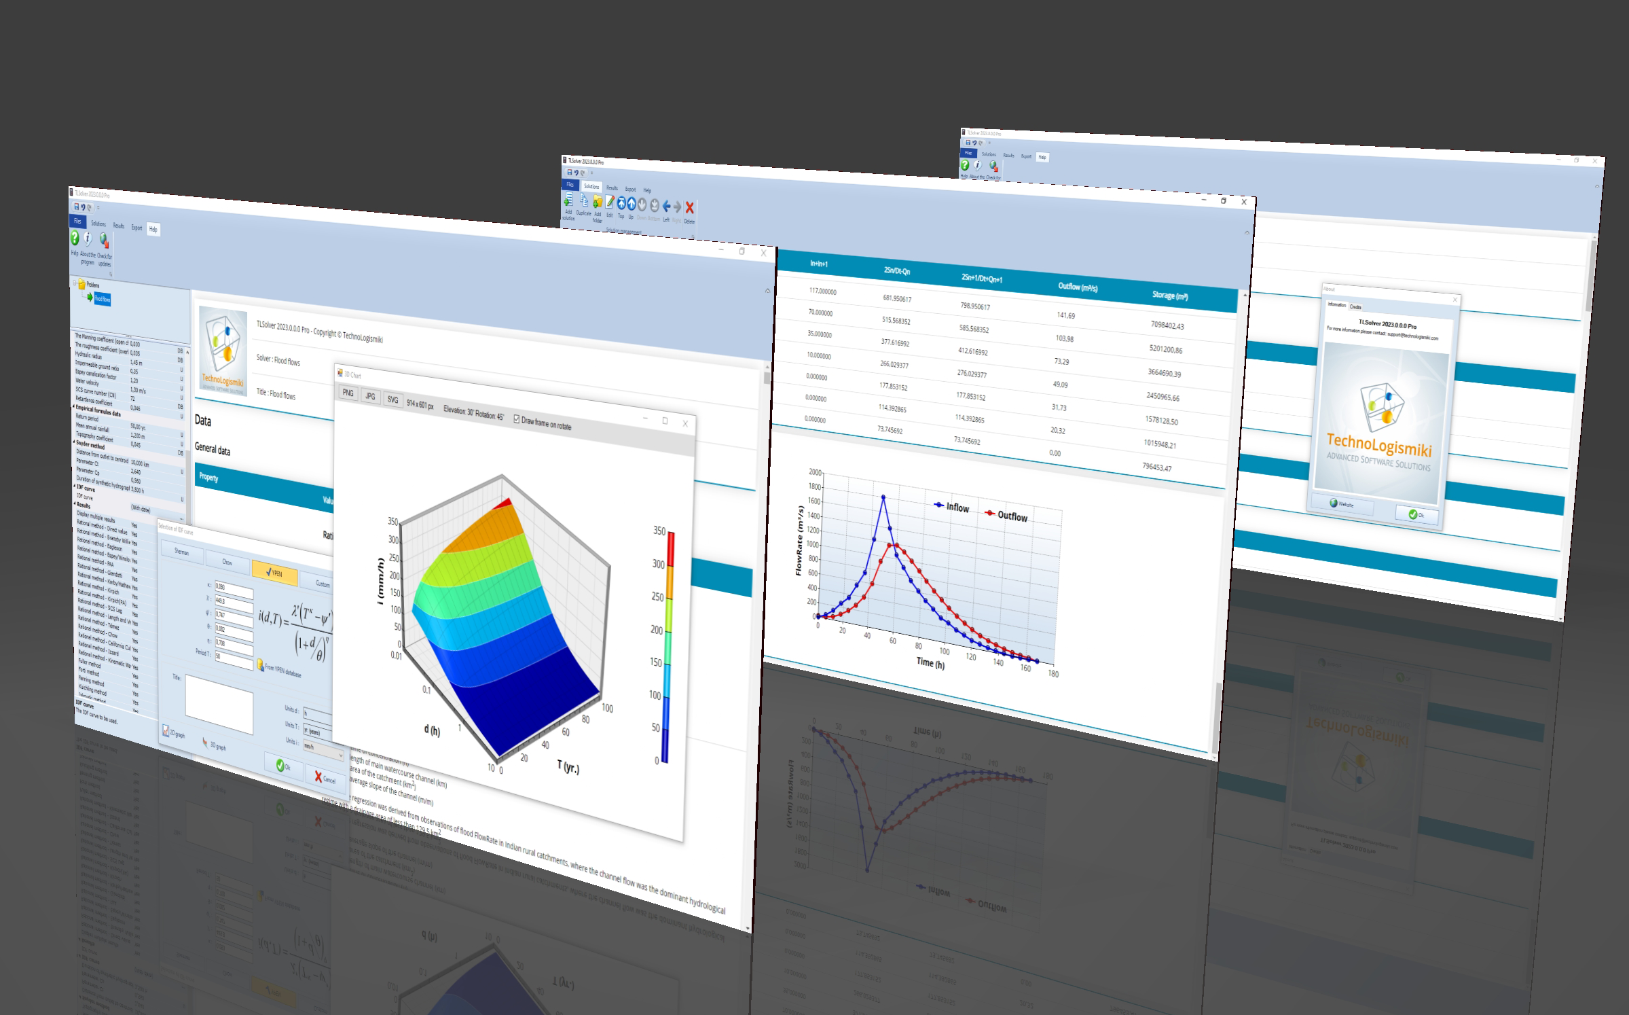Toggle Draw frame on rotate checkbox
Screen dimensions: 1629x1015
[x=517, y=419]
